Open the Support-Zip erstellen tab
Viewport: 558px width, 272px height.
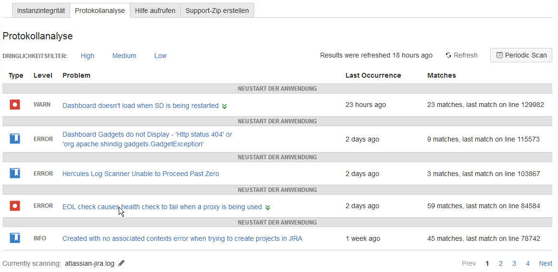click(x=217, y=10)
